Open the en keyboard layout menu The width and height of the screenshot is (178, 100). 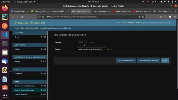154,2
